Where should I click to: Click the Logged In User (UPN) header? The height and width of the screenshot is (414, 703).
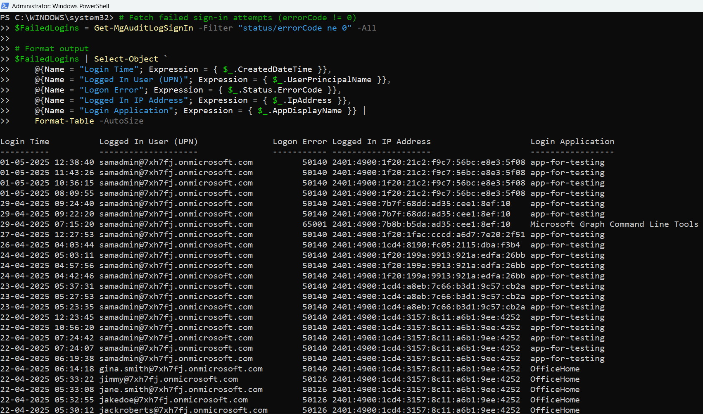[x=148, y=142]
